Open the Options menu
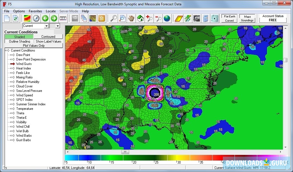293x172 pixels. pos(19,11)
